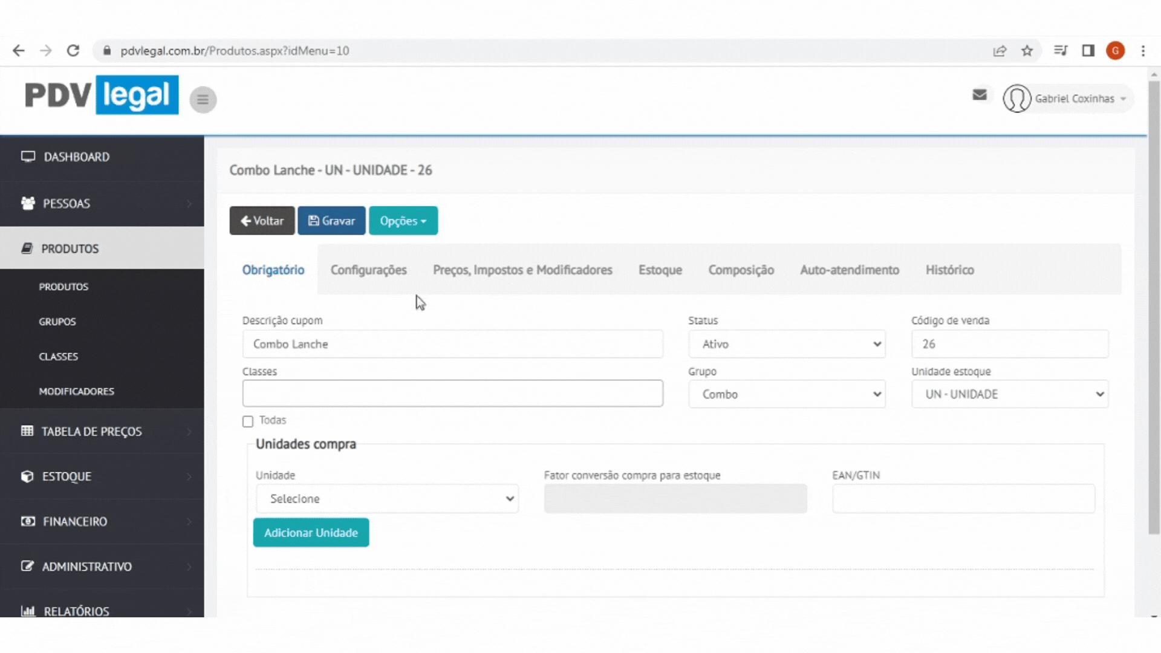The height and width of the screenshot is (653, 1161).
Task: Click the EAN/GTIN input field
Action: pyautogui.click(x=963, y=499)
